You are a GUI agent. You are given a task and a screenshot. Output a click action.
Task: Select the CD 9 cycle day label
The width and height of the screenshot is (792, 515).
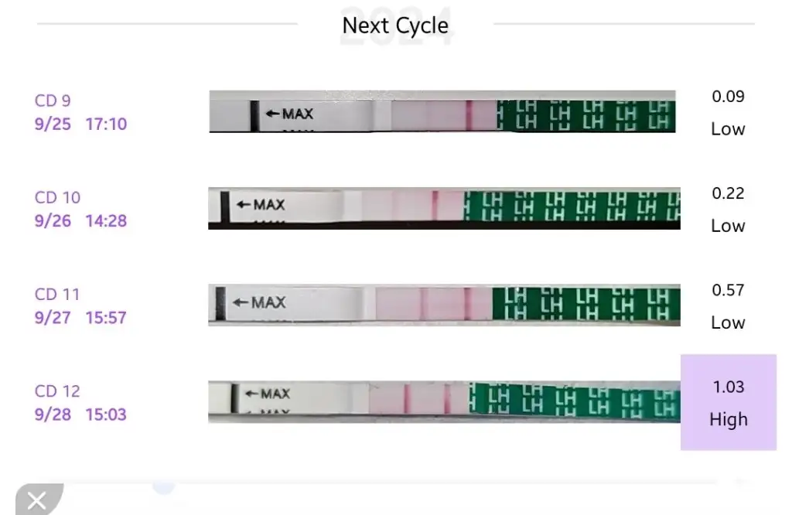coord(53,101)
